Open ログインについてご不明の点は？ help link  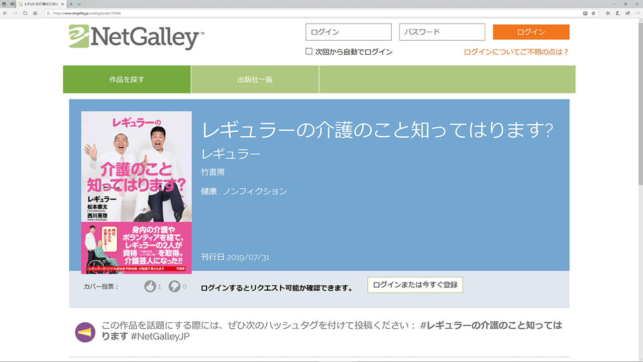(x=516, y=52)
